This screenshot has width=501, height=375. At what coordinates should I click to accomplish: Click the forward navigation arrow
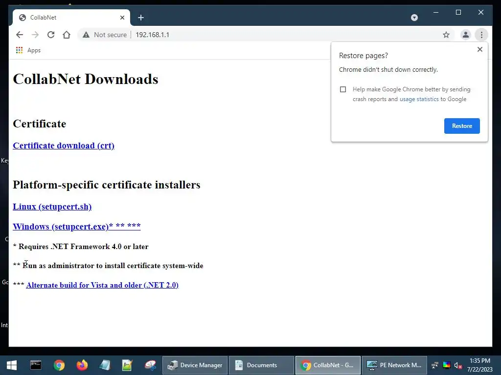pos(35,35)
